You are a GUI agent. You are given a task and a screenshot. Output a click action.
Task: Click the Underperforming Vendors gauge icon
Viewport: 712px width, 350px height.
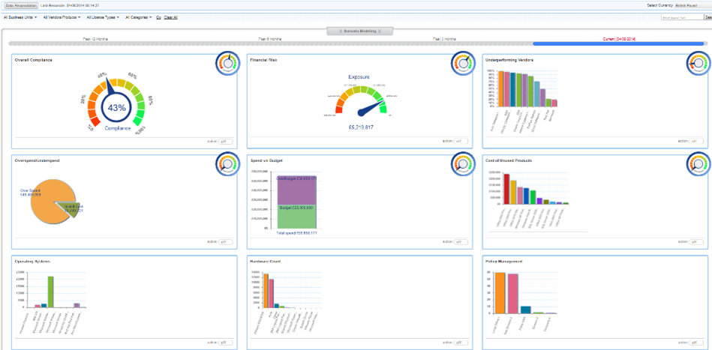pos(698,64)
